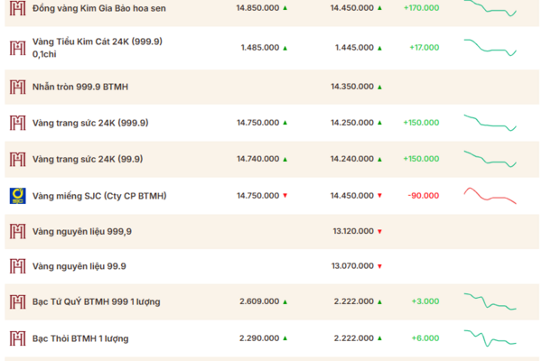The width and height of the screenshot is (542, 361).
Task: Open Vàng trang sức 24K (99.9) row
Action: 272,159
